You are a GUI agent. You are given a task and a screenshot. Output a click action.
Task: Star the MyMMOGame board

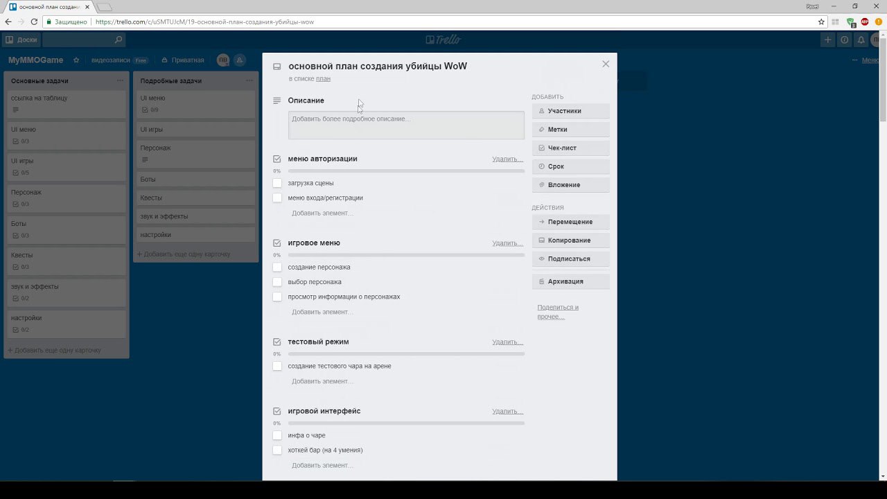point(76,60)
